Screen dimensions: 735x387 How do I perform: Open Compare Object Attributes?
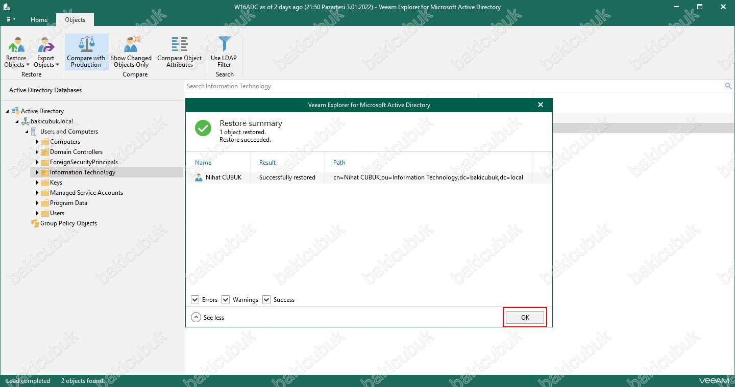click(180, 52)
